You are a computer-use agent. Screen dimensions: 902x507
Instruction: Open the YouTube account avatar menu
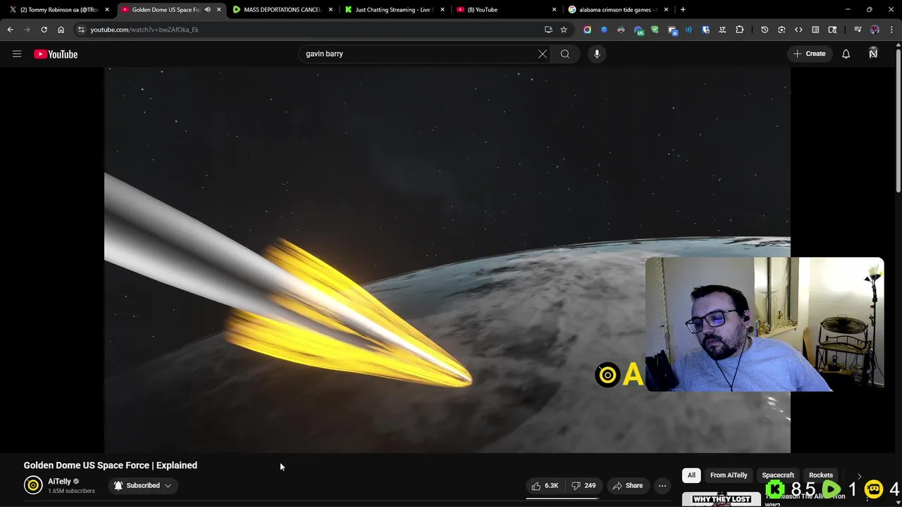(873, 54)
